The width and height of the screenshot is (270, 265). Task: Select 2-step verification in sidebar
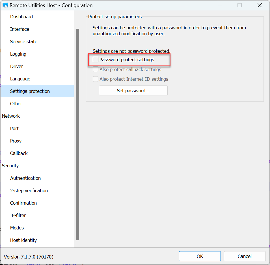coord(29,190)
